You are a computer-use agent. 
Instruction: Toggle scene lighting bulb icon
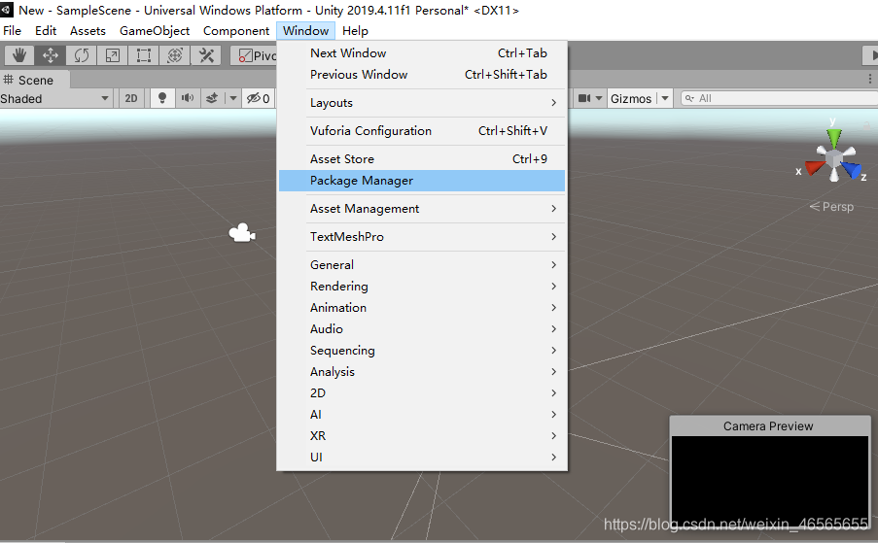162,98
